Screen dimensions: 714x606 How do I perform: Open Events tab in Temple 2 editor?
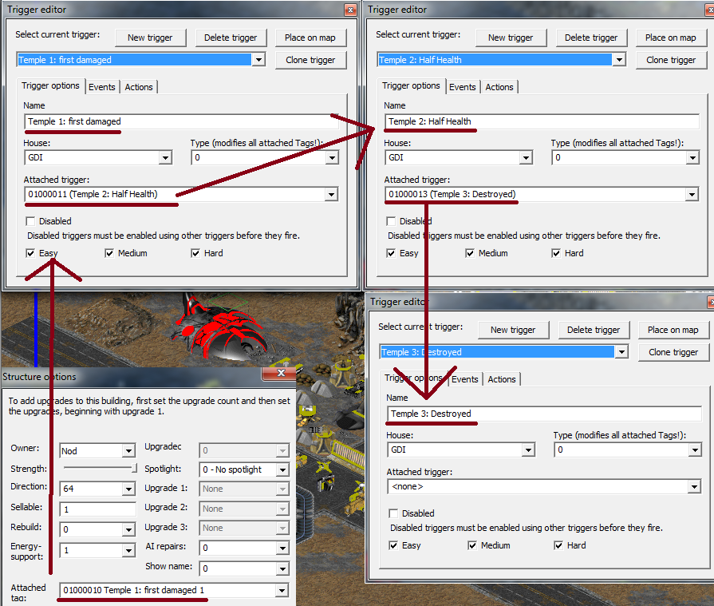462,87
